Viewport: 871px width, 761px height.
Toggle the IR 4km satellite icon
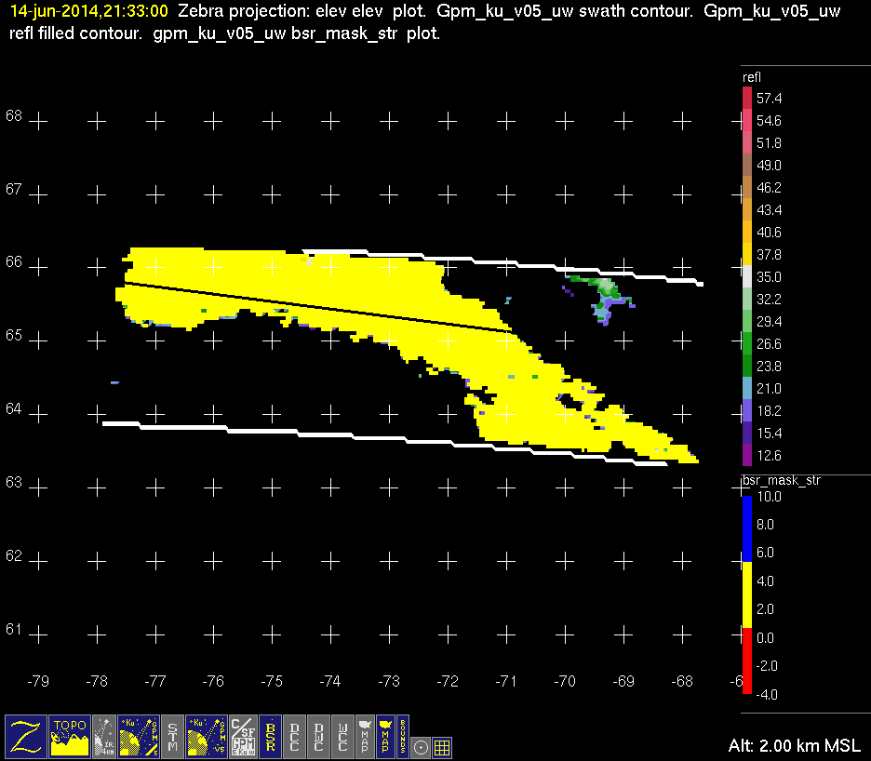point(106,735)
